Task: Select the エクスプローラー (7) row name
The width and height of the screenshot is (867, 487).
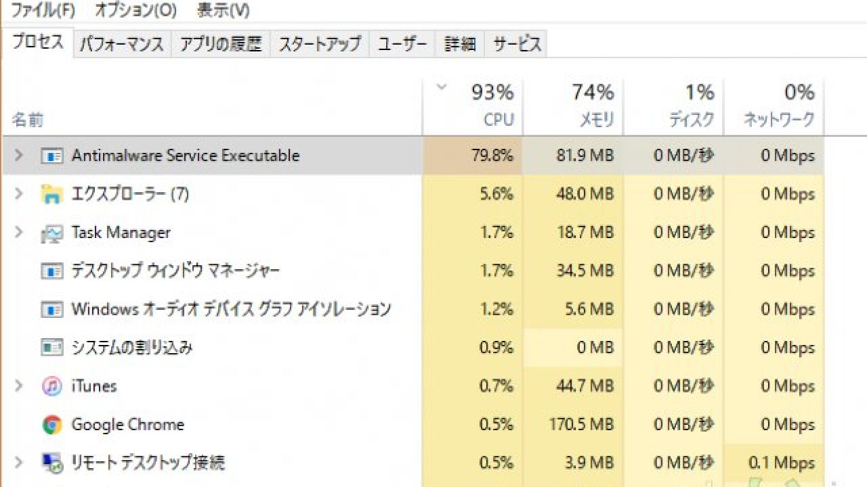Action: tap(130, 194)
